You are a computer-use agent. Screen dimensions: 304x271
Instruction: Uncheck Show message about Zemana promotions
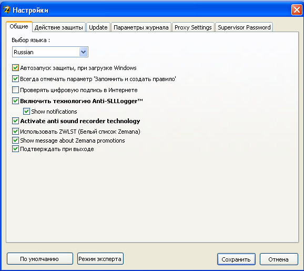15,140
